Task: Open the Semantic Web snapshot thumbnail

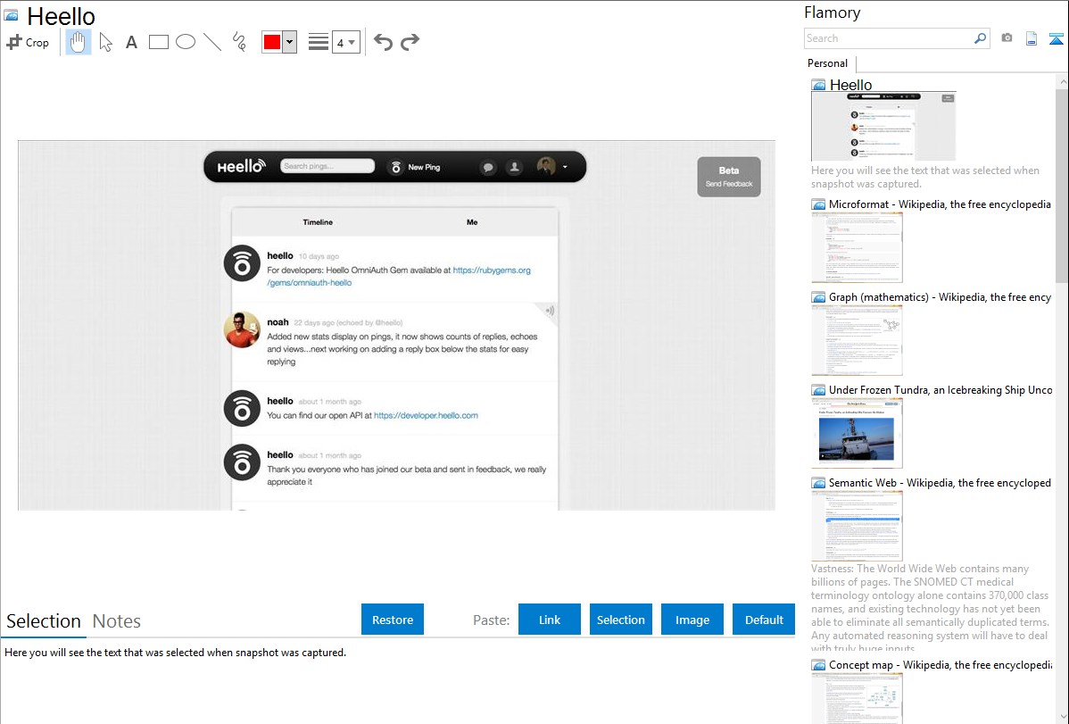Action: (x=857, y=526)
